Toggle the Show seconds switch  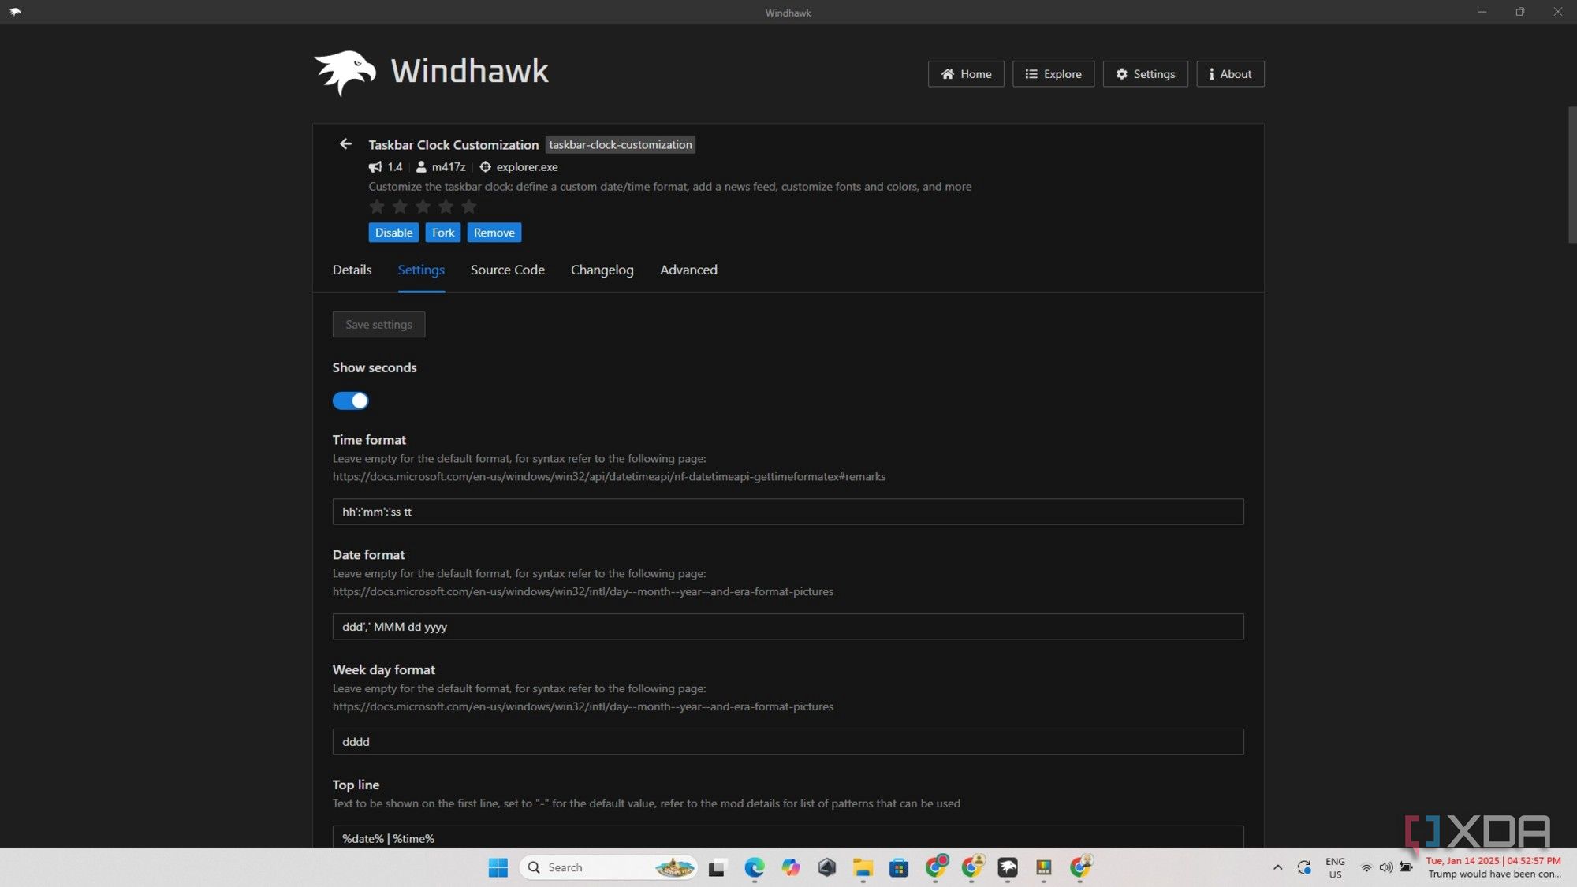point(350,401)
